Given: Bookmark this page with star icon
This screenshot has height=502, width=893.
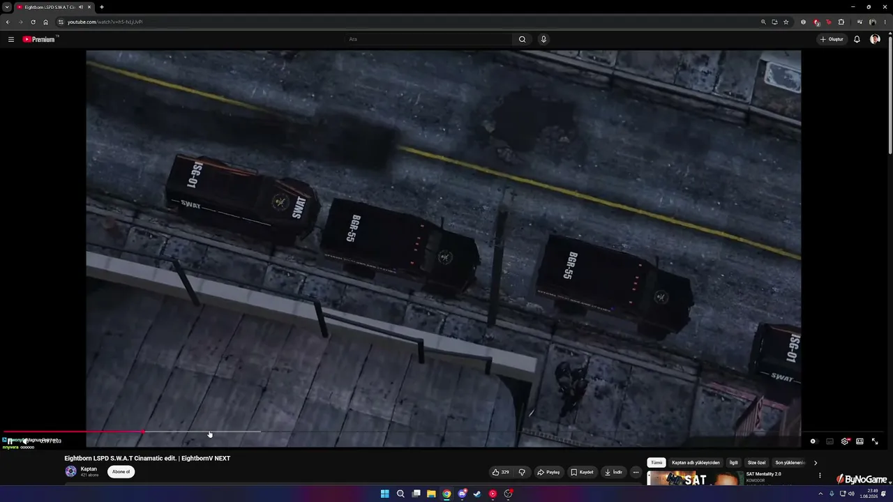Looking at the screenshot, I should 786,22.
